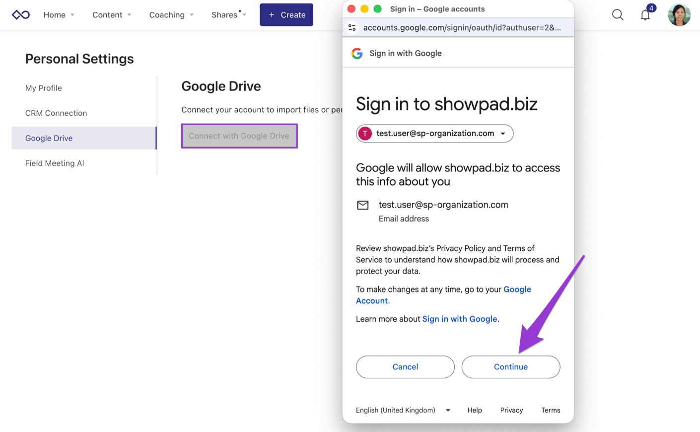Viewport: 700px width, 432px height.
Task: Click test.user@sp-organization.com above Email address label
Action: [x=443, y=205]
